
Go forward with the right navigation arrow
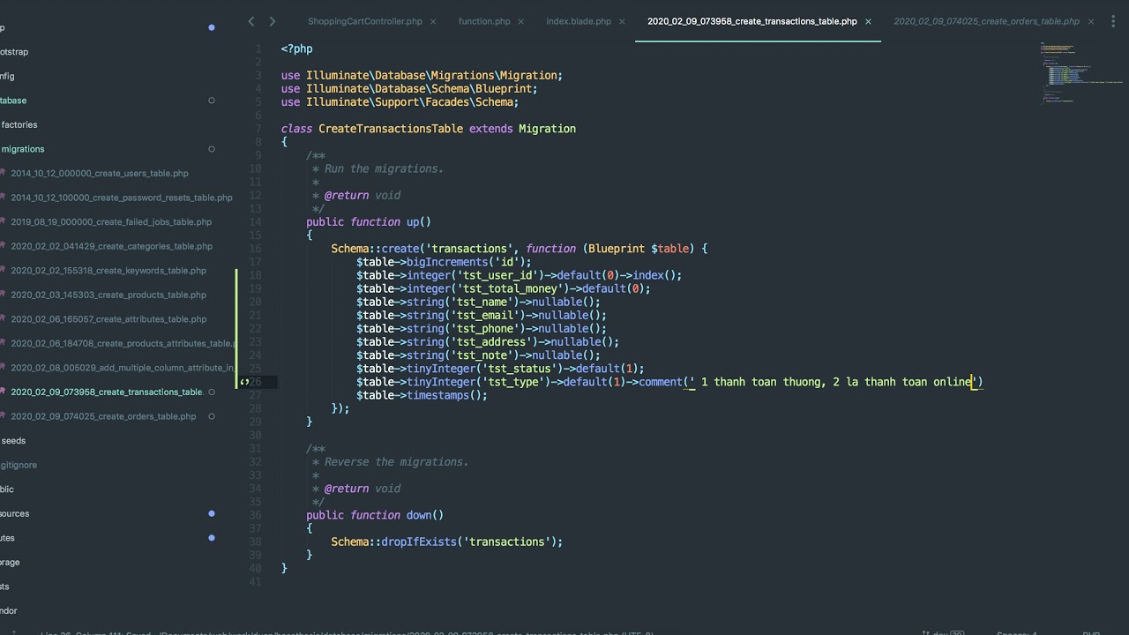(x=272, y=21)
